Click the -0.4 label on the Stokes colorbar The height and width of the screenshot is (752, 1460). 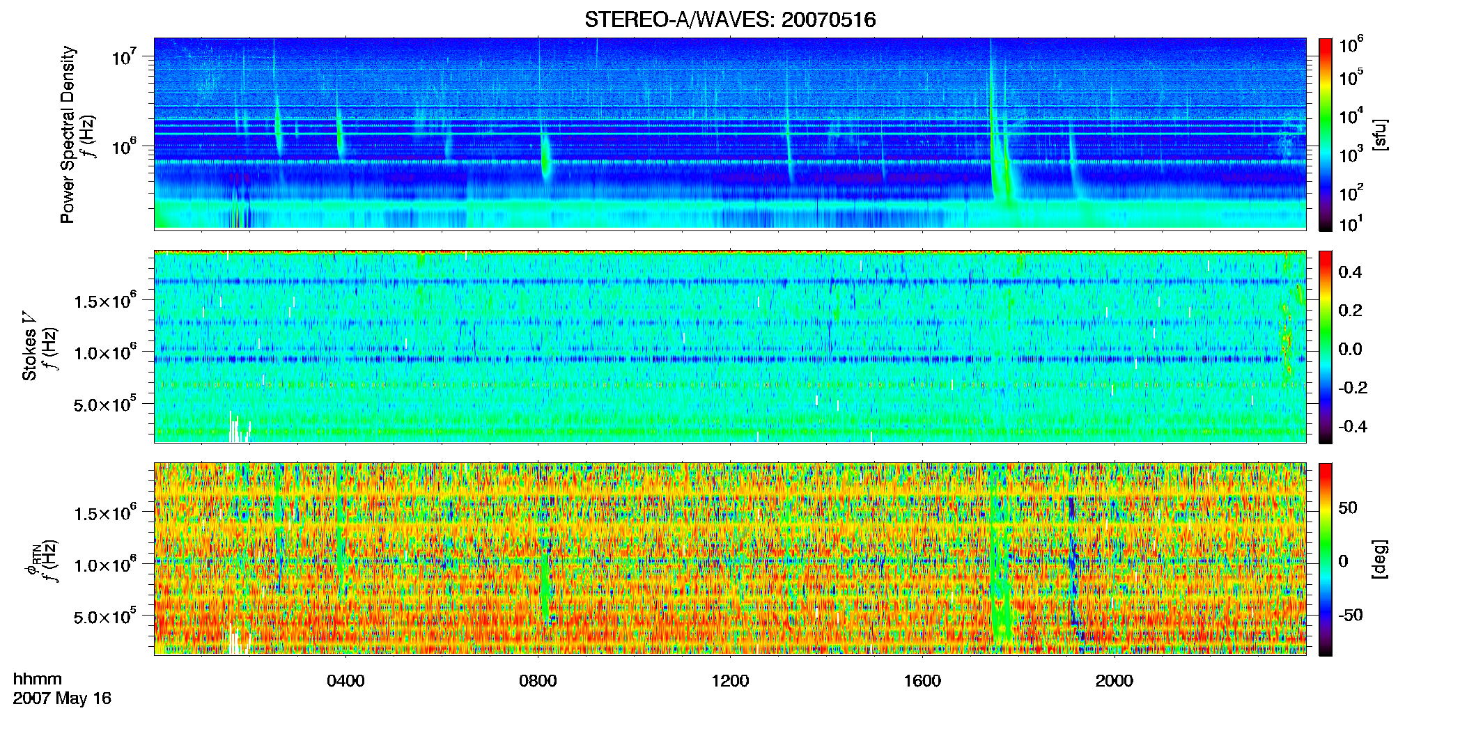coord(1353,426)
